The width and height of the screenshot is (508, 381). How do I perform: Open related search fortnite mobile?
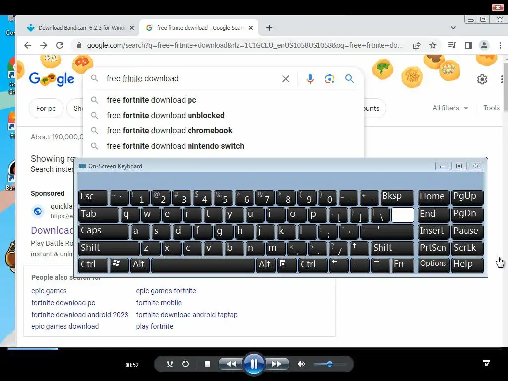pyautogui.click(x=159, y=303)
